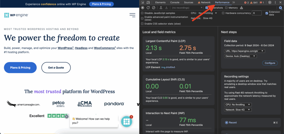Enable the Hardware concurrency checkbox

click(223, 13)
